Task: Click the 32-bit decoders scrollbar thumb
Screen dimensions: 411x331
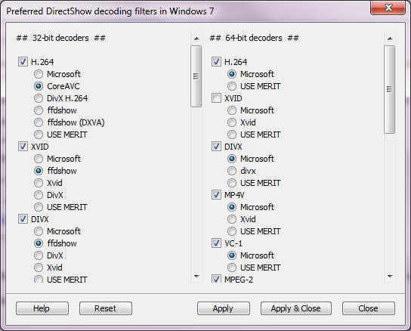Action: 196,76
